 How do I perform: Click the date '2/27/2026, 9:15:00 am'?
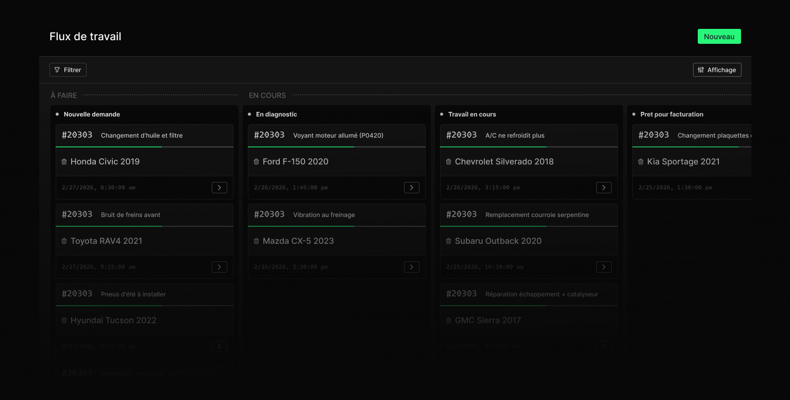98,267
